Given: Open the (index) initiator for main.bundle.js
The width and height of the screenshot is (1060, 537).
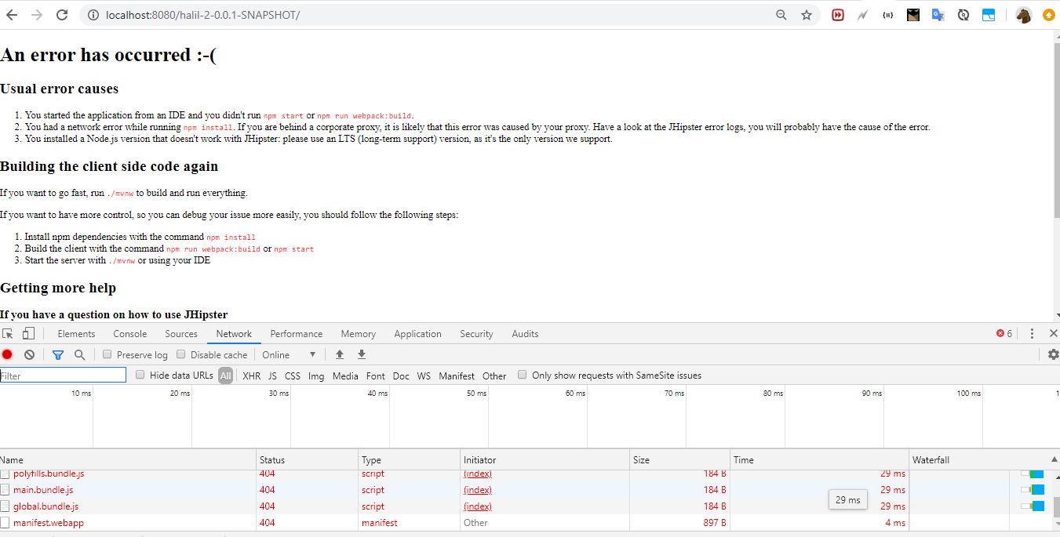Looking at the screenshot, I should click(478, 490).
